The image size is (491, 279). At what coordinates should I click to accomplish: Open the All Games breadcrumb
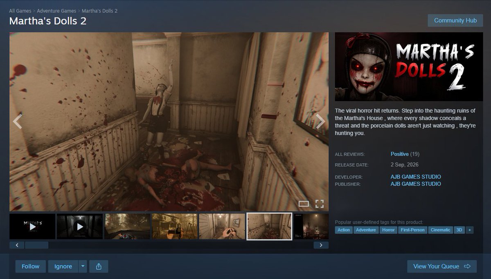[20, 11]
